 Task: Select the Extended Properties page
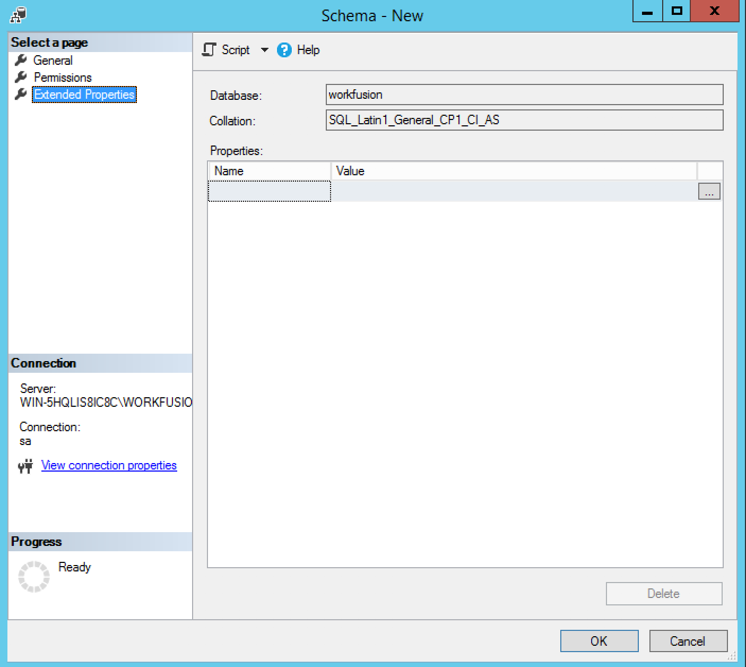pos(84,95)
